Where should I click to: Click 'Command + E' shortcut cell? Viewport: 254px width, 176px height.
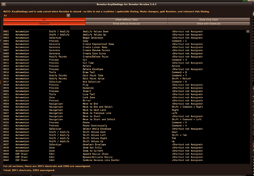(x=179, y=82)
